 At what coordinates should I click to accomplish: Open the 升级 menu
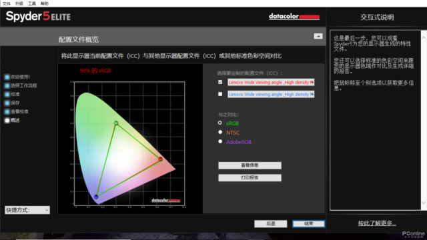19,3
